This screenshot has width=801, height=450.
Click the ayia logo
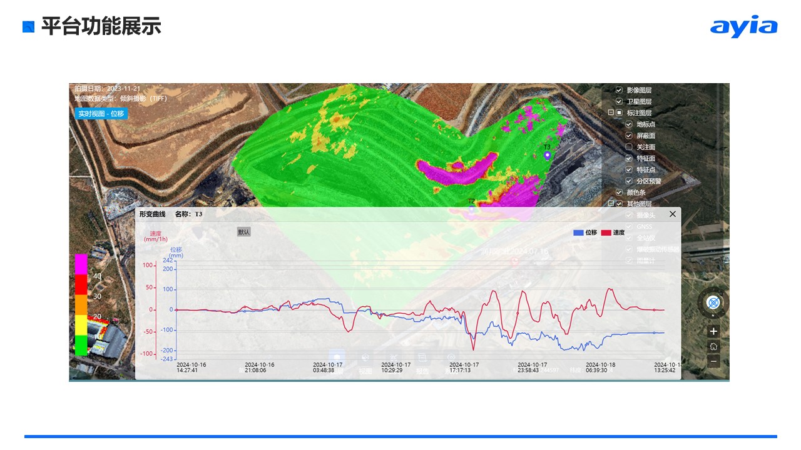click(744, 26)
